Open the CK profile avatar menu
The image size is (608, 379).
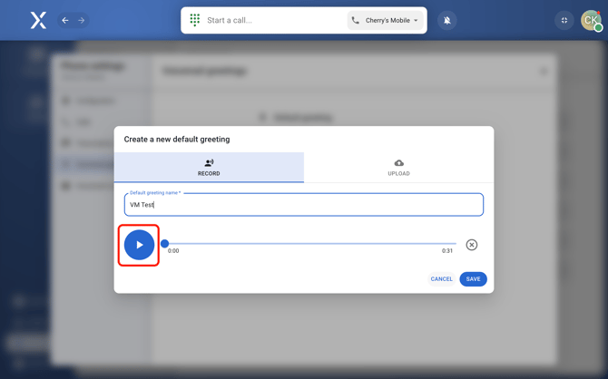591,20
